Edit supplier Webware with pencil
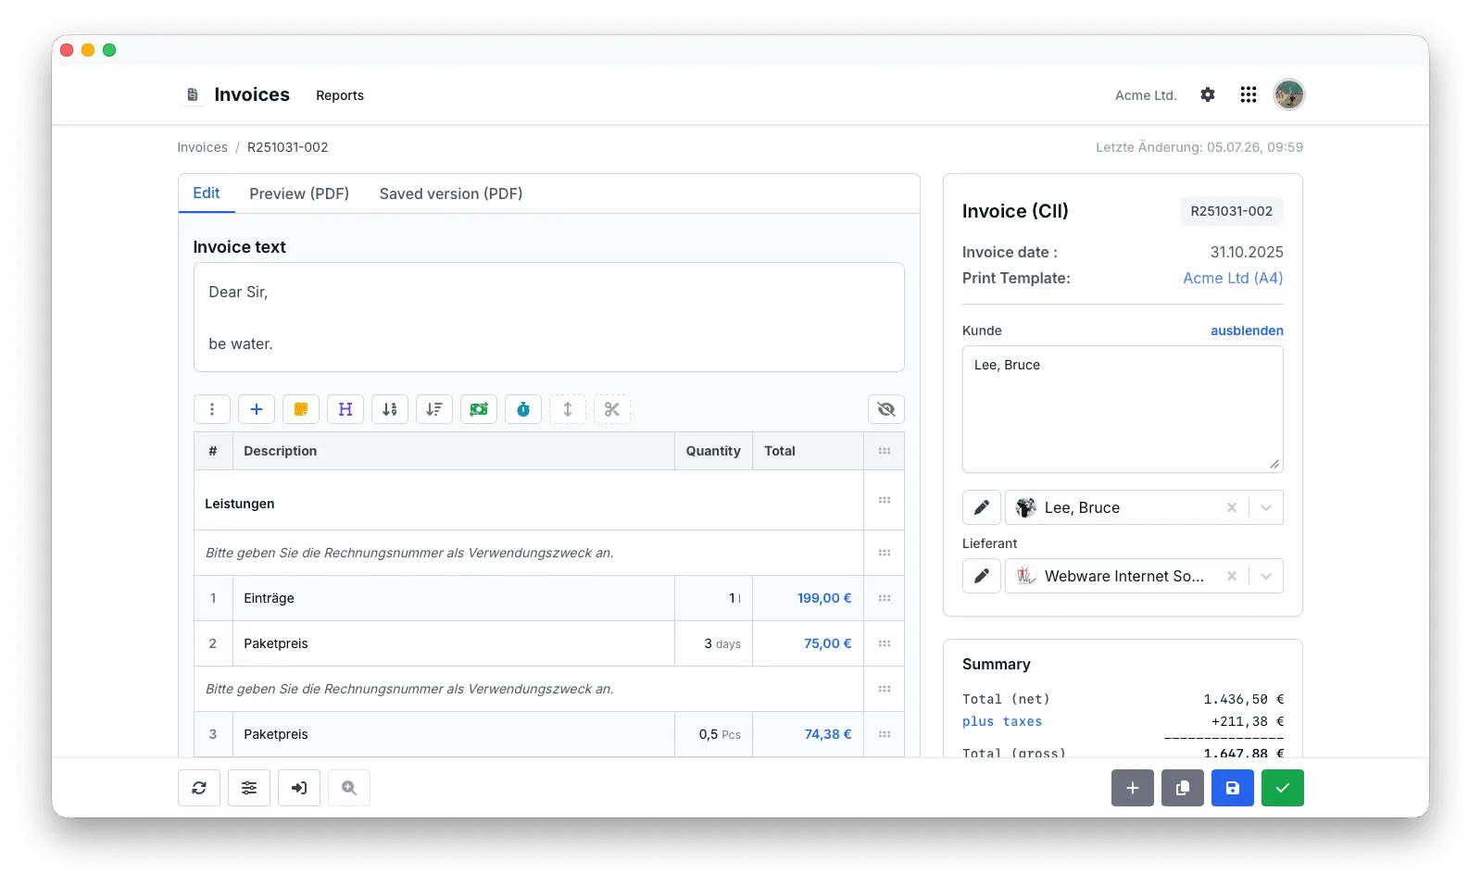Screen dimensions: 1481x886 click(982, 576)
